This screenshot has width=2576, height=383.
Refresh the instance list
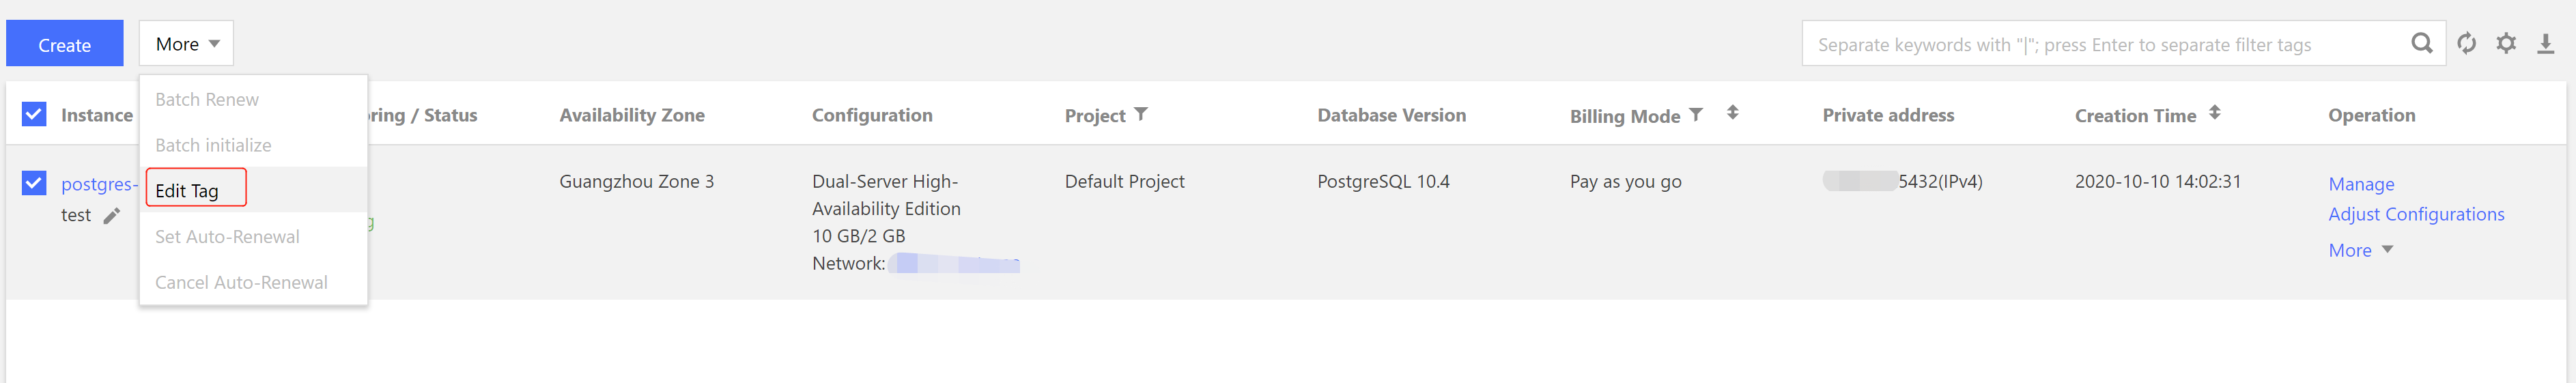coord(2466,44)
